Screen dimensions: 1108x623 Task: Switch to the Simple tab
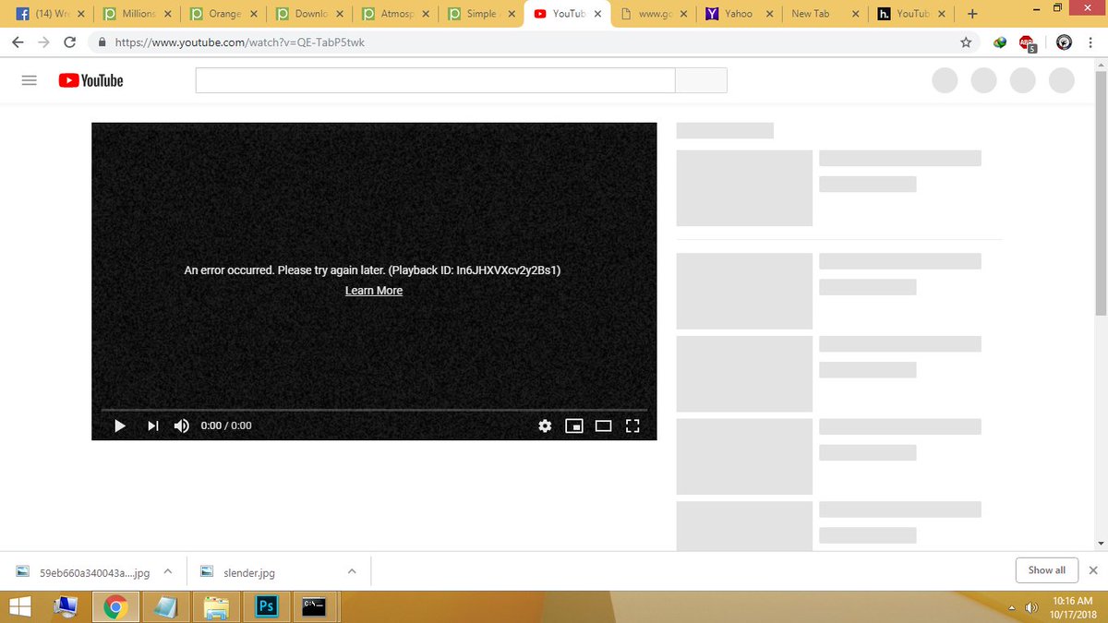pos(482,14)
